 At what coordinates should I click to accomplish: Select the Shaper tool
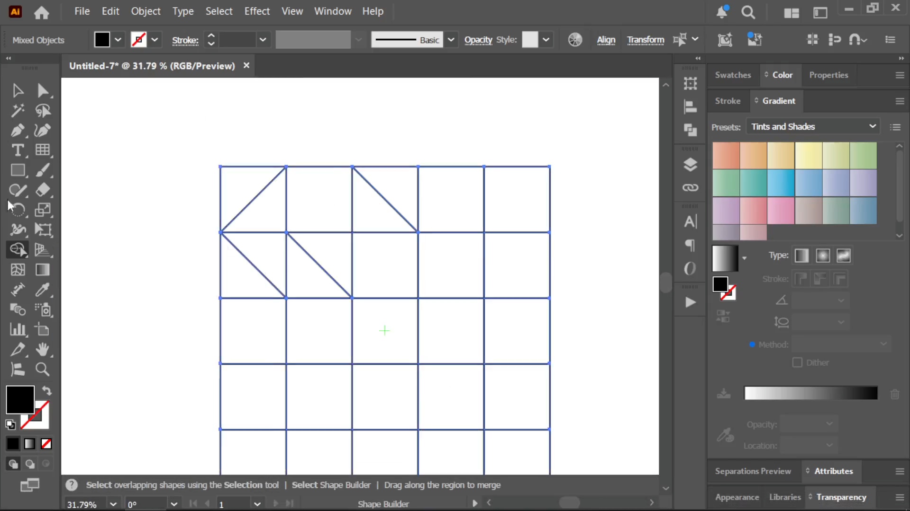[x=18, y=190]
